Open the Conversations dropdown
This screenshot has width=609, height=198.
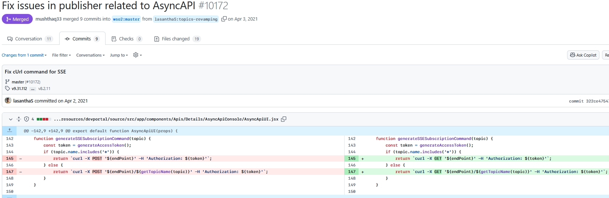point(90,55)
